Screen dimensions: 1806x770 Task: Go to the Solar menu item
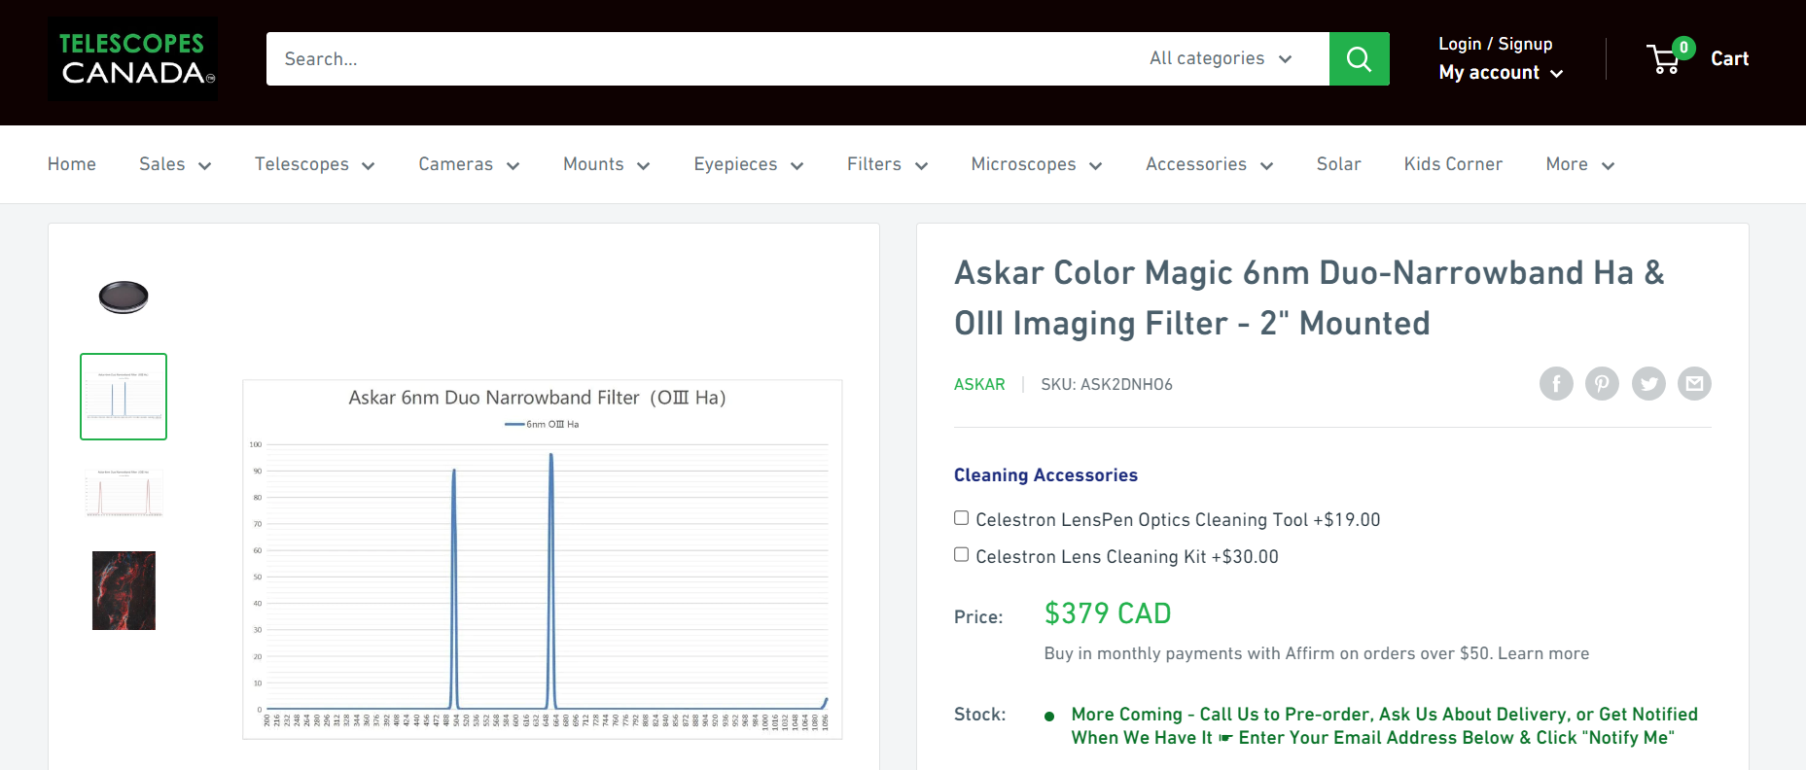click(1338, 164)
